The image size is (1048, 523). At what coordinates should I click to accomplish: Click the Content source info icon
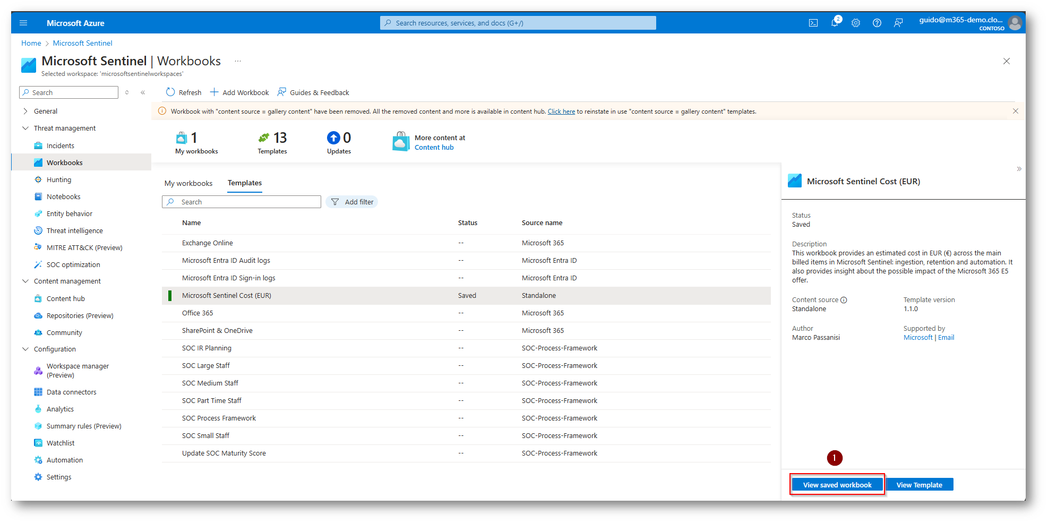pyautogui.click(x=844, y=300)
